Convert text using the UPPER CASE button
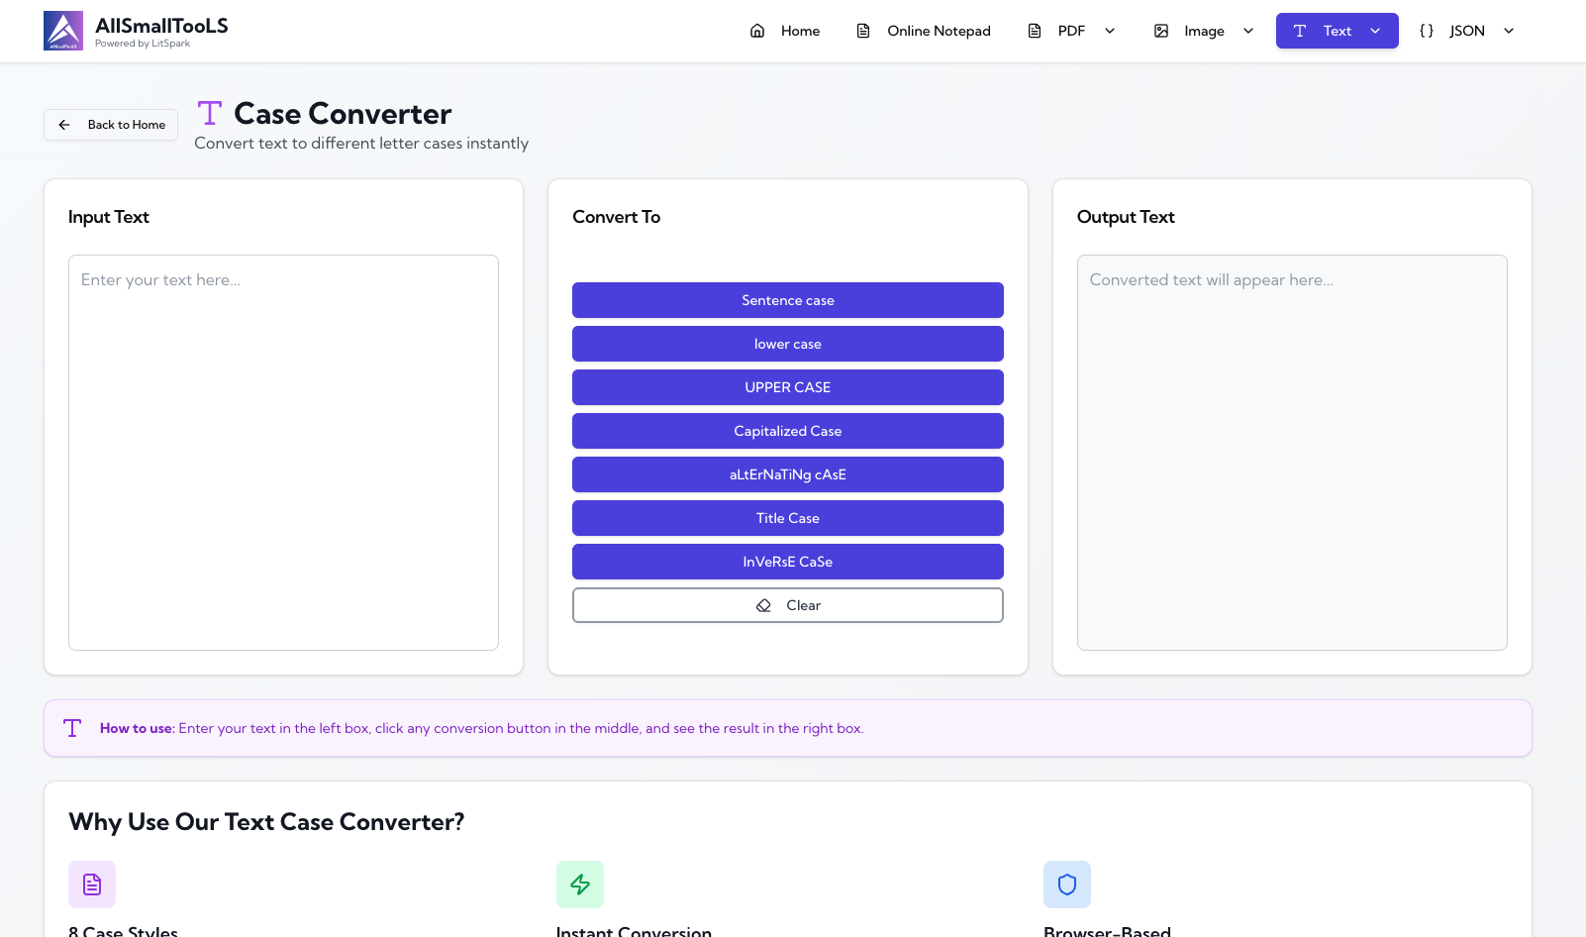This screenshot has height=937, width=1586. [x=787, y=387]
